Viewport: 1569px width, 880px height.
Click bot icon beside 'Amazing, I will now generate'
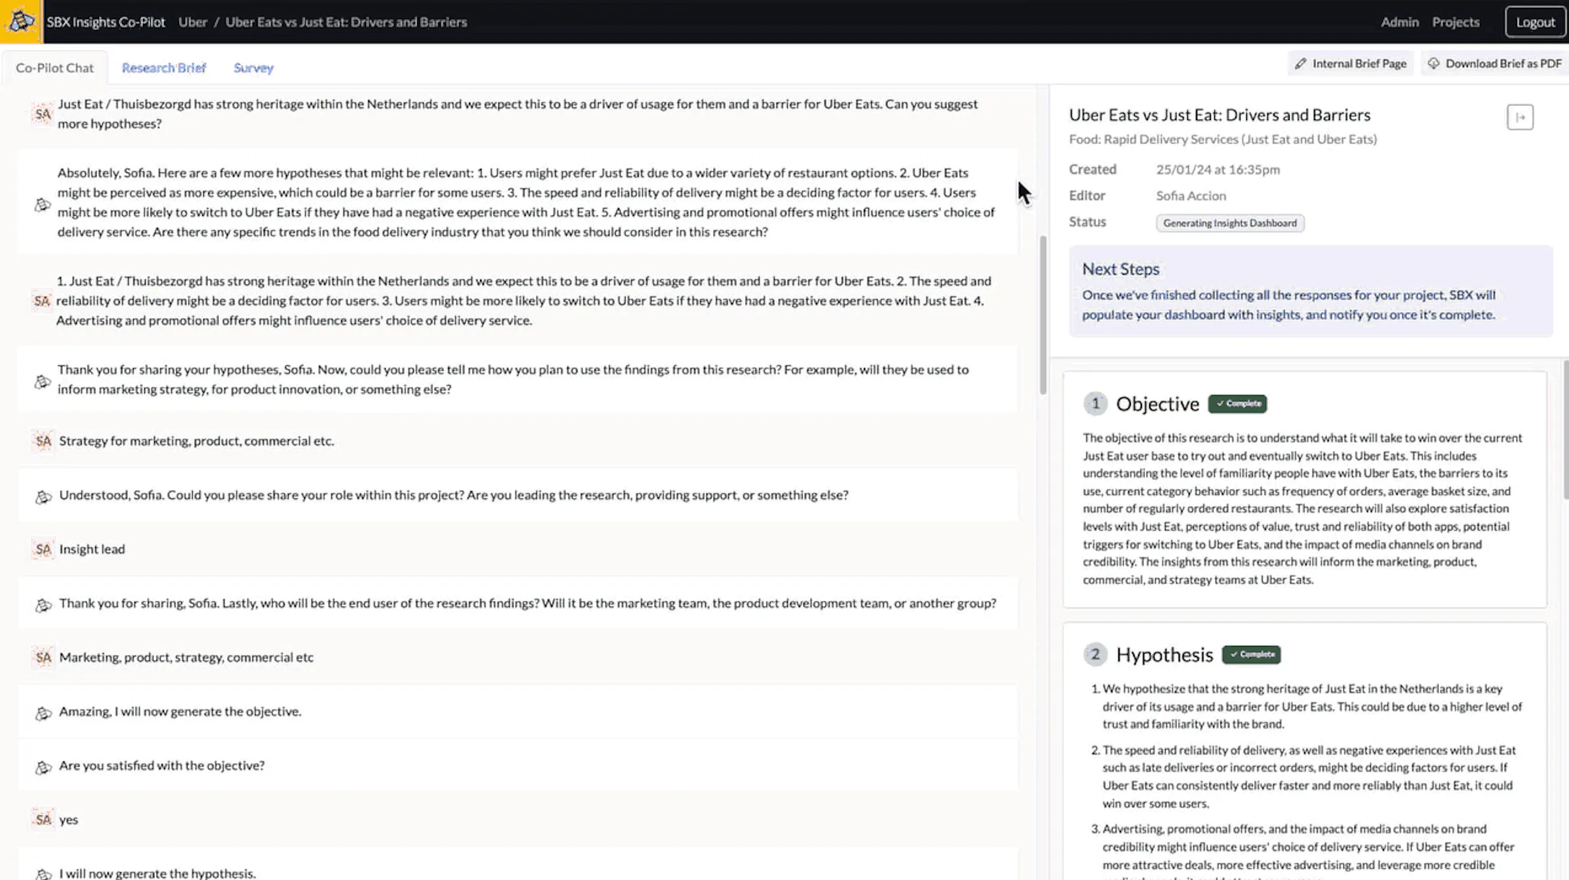point(43,713)
